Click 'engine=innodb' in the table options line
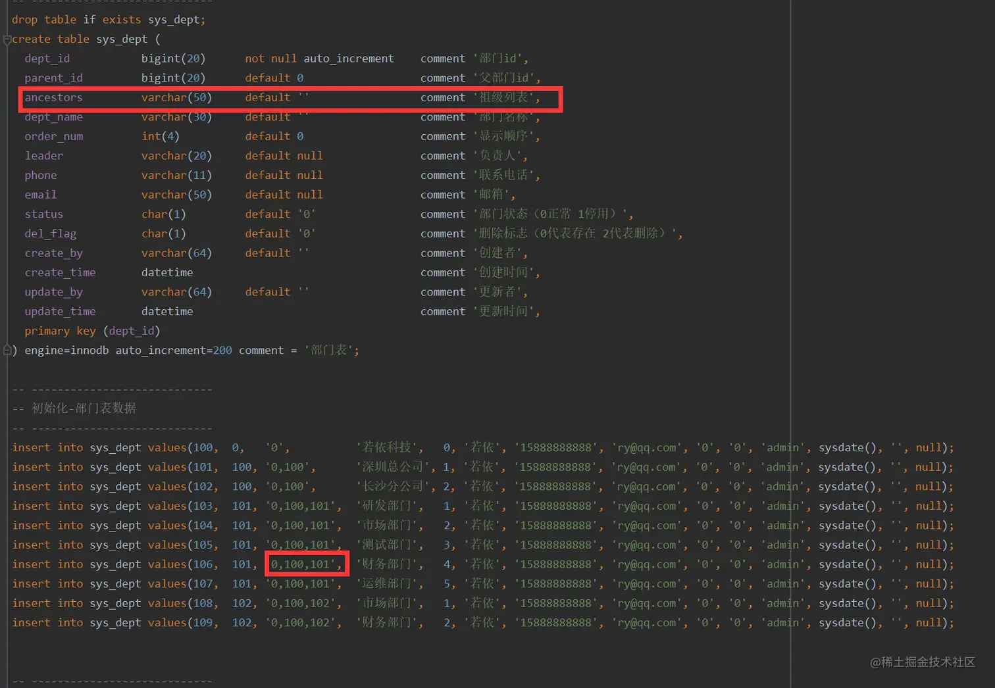 click(x=66, y=351)
